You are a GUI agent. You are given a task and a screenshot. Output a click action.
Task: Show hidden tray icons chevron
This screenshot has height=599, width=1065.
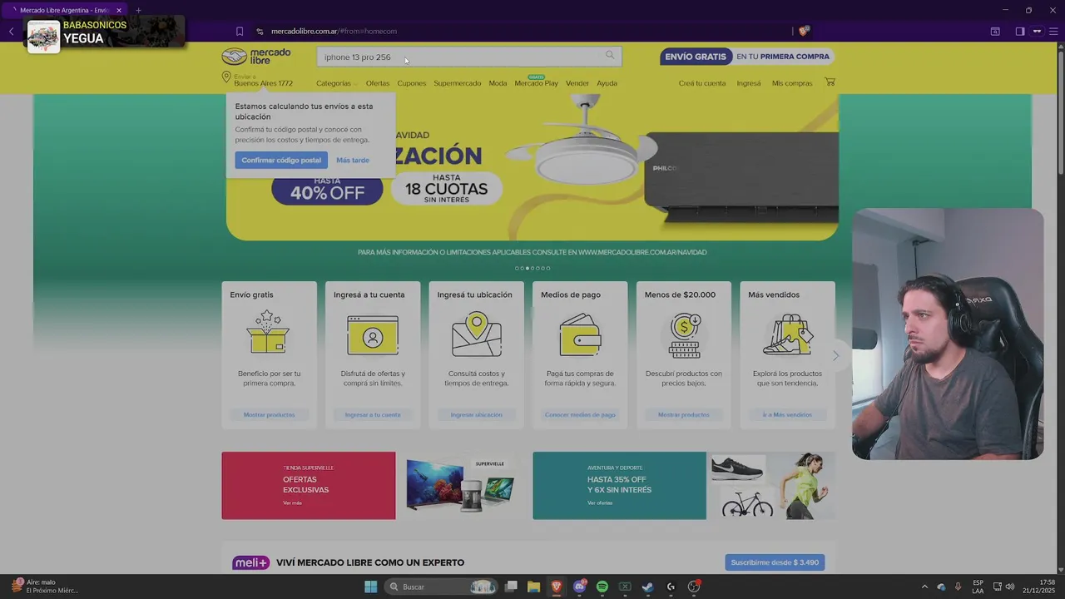(924, 587)
